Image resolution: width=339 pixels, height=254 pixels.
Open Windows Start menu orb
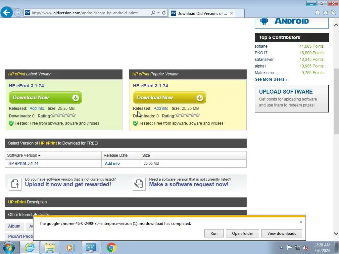(x=9, y=247)
